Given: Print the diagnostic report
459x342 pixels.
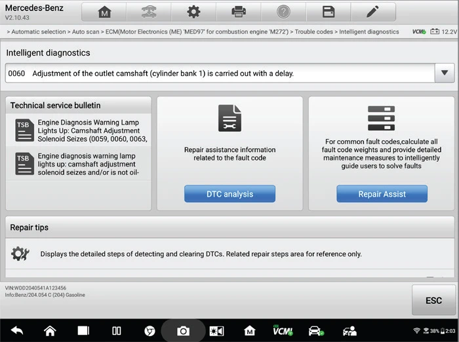Looking at the screenshot, I should [x=239, y=12].
